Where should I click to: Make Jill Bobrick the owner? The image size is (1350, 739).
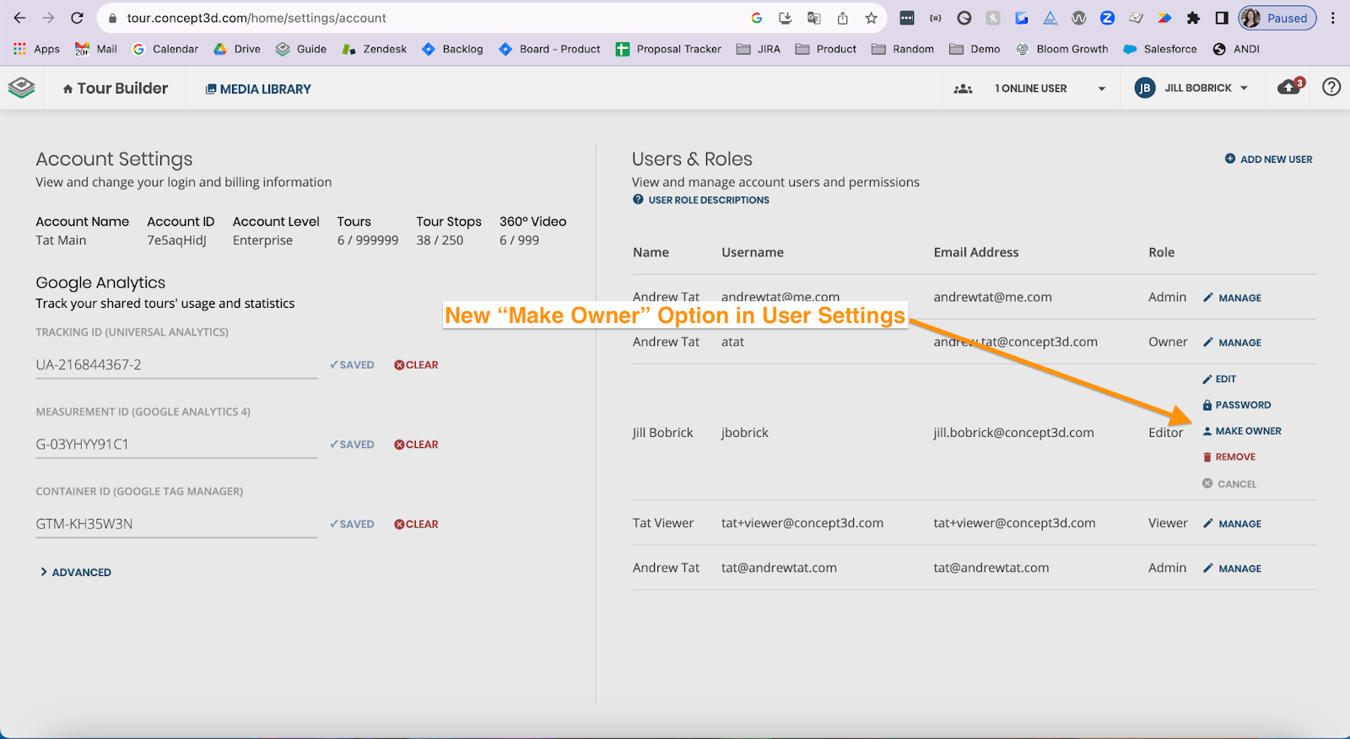1241,431
